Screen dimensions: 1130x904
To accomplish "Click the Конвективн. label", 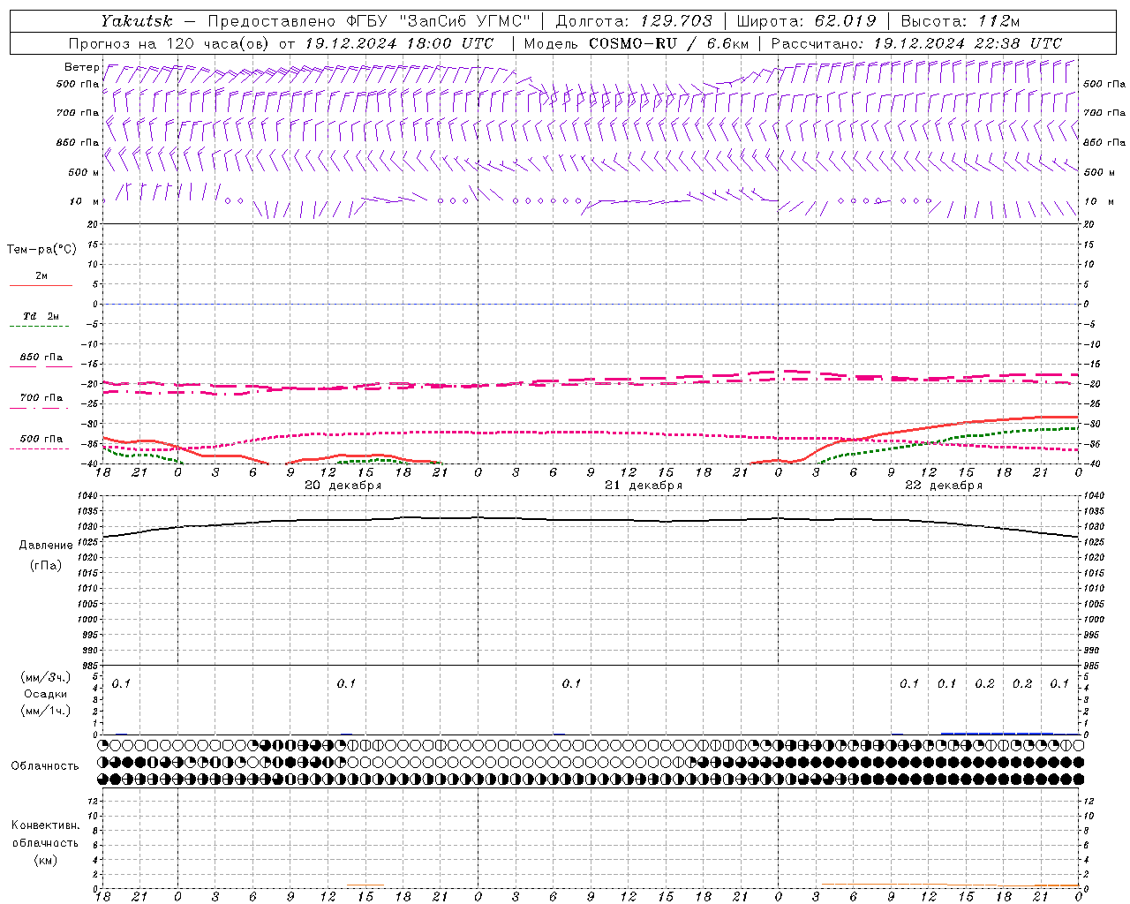I will tap(45, 825).
